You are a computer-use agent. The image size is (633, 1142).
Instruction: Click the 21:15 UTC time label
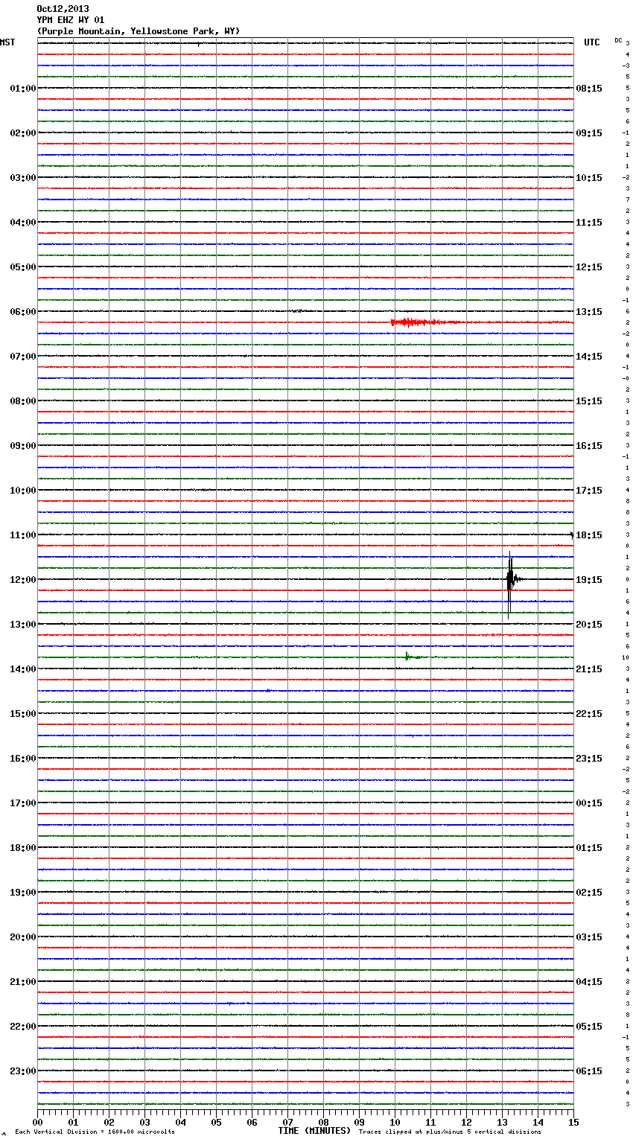pyautogui.click(x=589, y=669)
